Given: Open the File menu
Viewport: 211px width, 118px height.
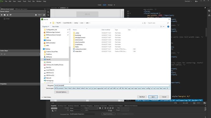Looking at the screenshot, I should pos(6,1).
